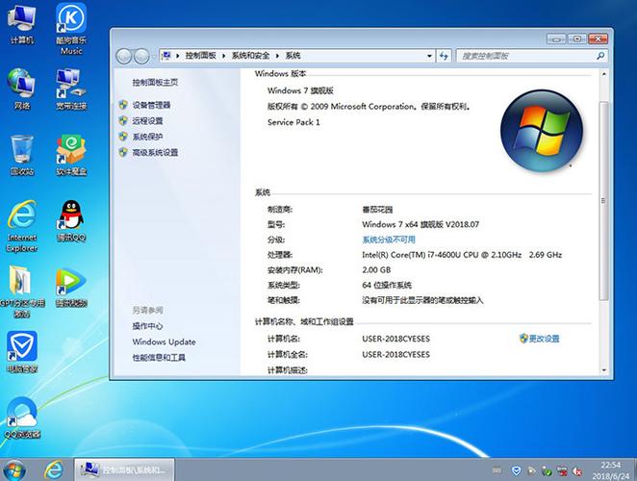The width and height of the screenshot is (637, 481).
Task: Click the Forward navigation arrow button
Action: tap(141, 56)
